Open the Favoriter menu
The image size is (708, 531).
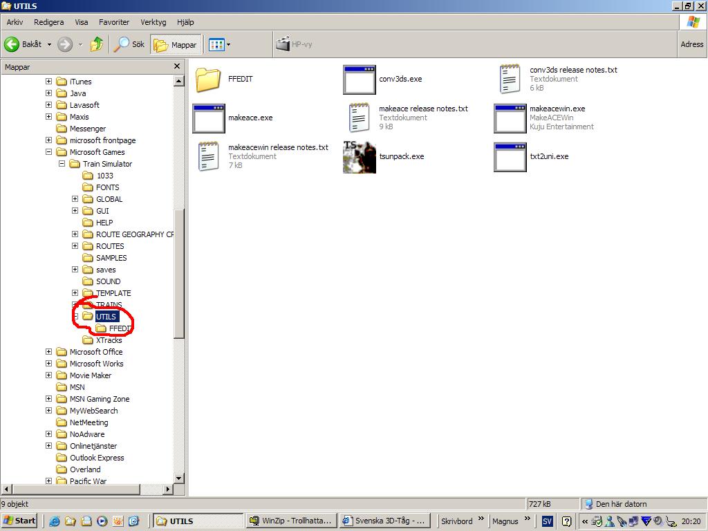point(113,22)
